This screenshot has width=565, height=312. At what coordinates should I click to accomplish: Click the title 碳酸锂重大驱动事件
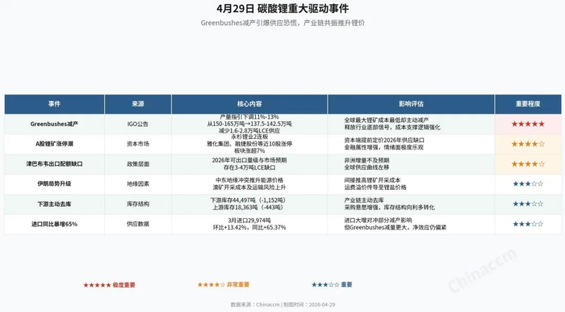point(303,8)
